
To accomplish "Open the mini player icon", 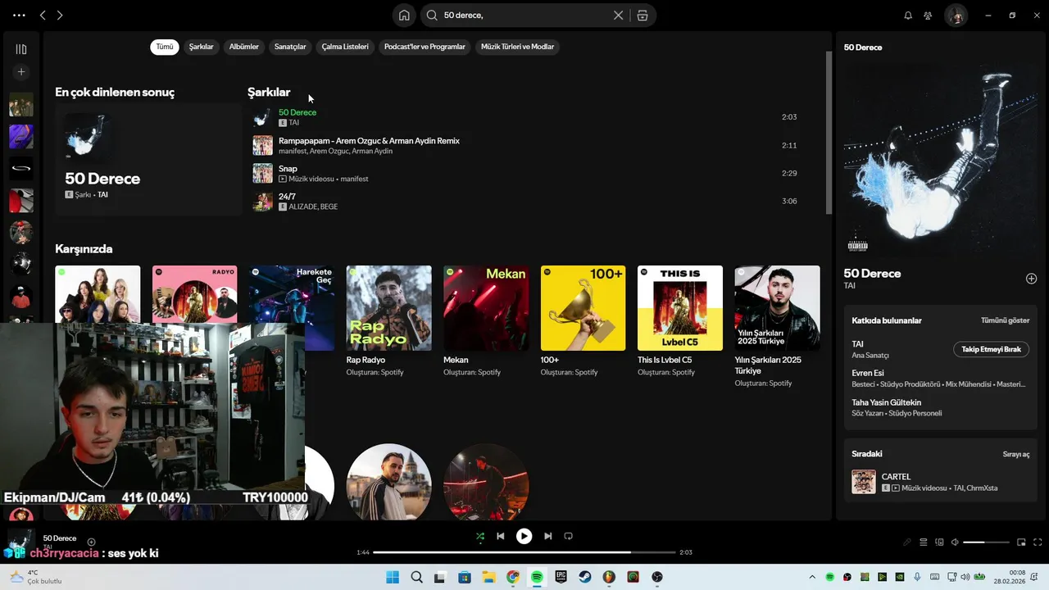I will tap(1021, 542).
